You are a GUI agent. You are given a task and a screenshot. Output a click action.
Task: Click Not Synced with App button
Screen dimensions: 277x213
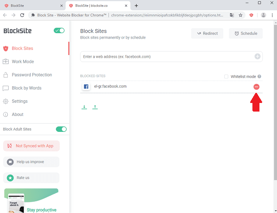coord(32,146)
